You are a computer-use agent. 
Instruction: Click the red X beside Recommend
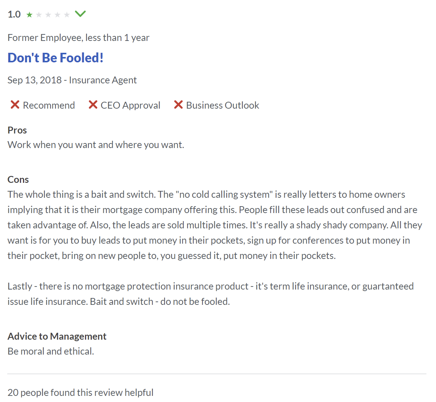tap(15, 105)
